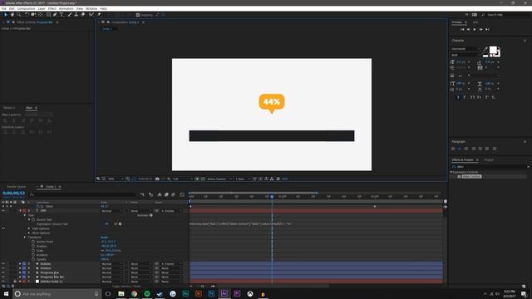532x299 pixels.
Task: Click Search Help magnifier icon
Action: (483, 15)
